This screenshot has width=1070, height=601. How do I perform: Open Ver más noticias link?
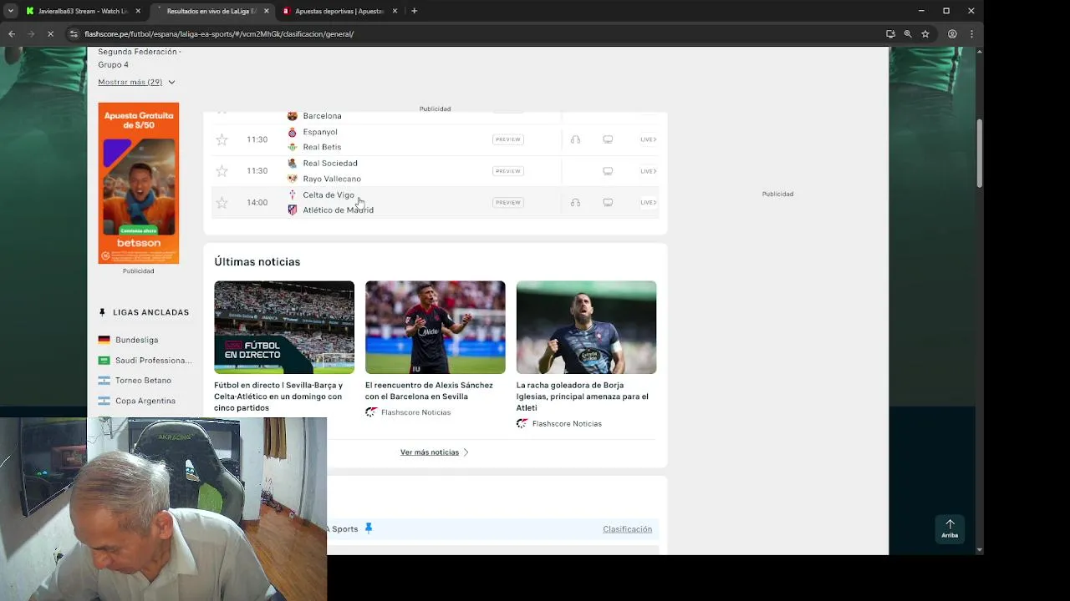434,452
